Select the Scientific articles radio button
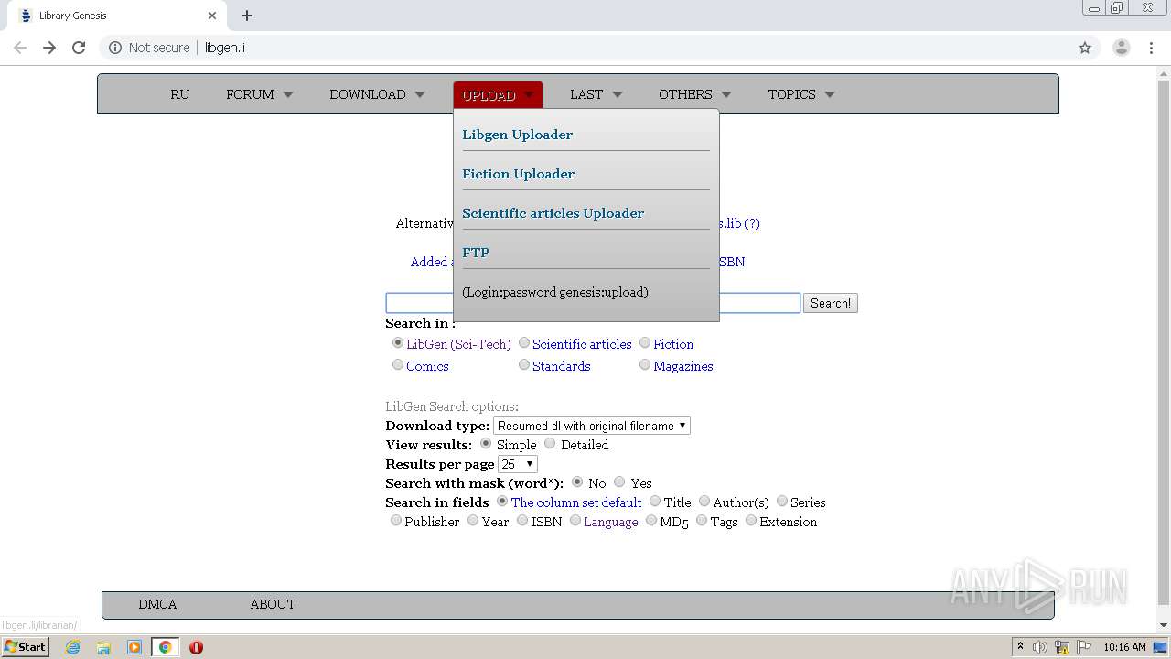The width and height of the screenshot is (1171, 659). click(x=524, y=343)
